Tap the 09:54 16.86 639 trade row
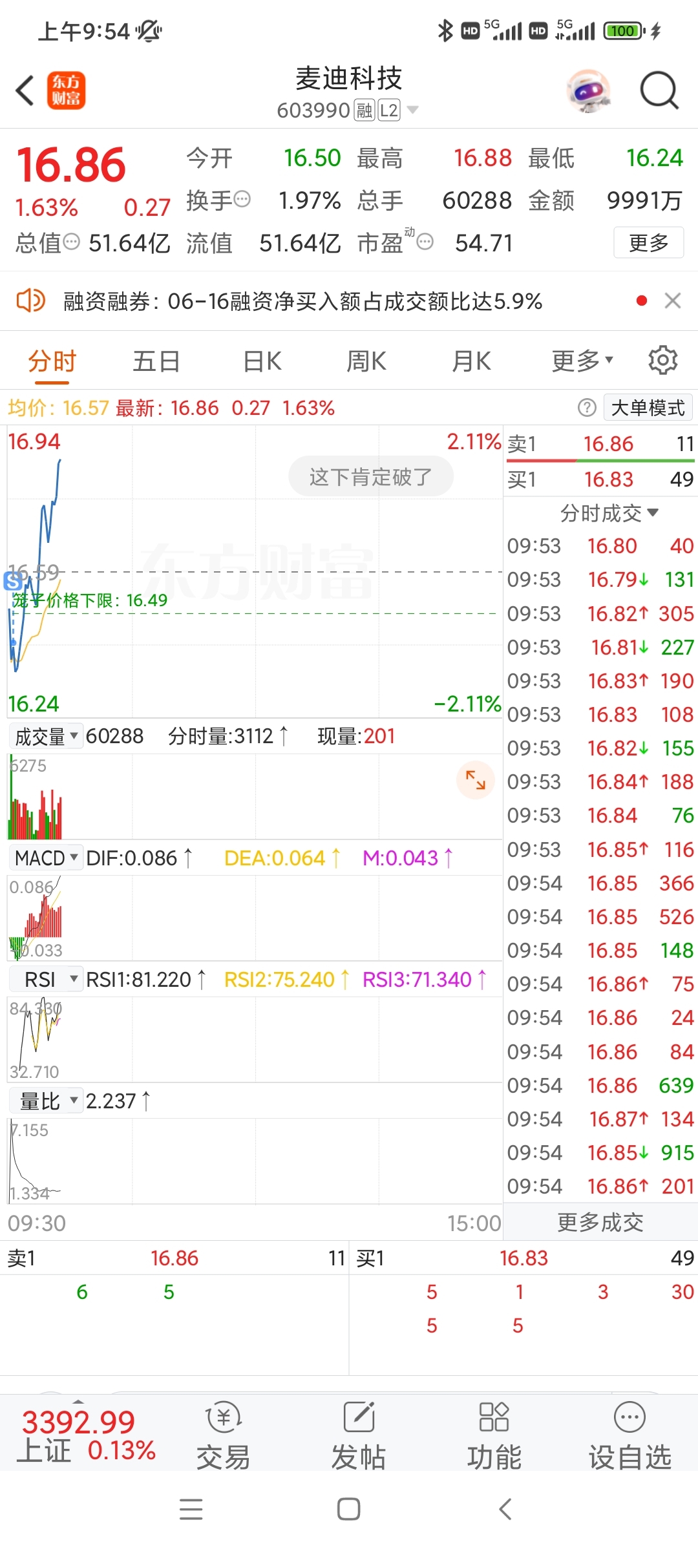This screenshot has height=1551, width=698. (x=600, y=1086)
